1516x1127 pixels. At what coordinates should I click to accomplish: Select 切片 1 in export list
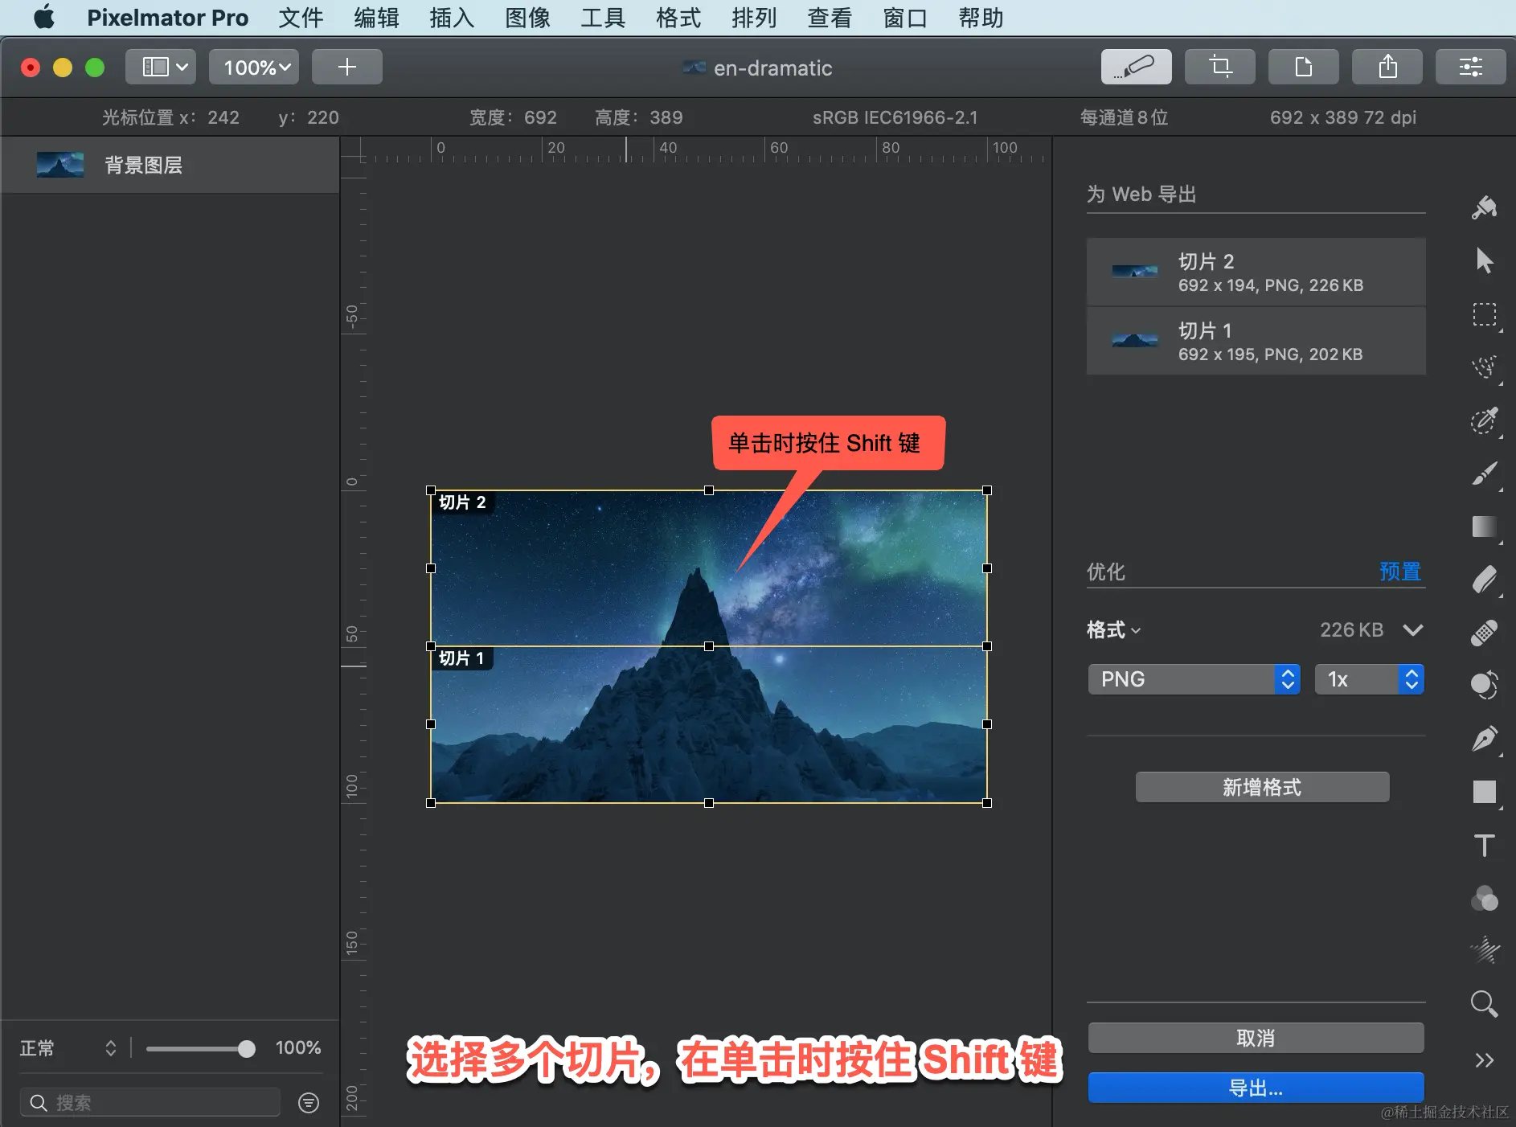[x=1256, y=341]
